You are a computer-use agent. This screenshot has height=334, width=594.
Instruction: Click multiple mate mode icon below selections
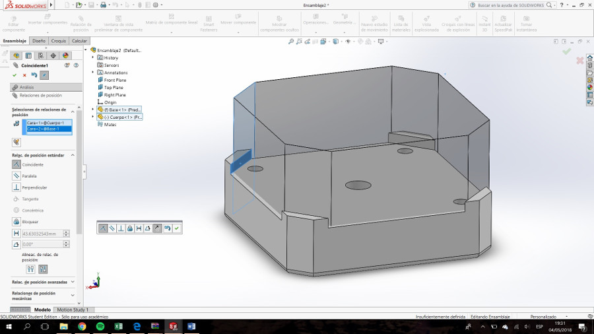click(x=16, y=143)
